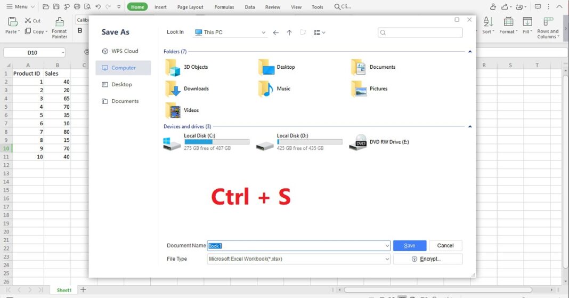Screen dimensions: 569x298
Task: Click the Sort A-Z ribbon icon
Action: pyautogui.click(x=488, y=22)
